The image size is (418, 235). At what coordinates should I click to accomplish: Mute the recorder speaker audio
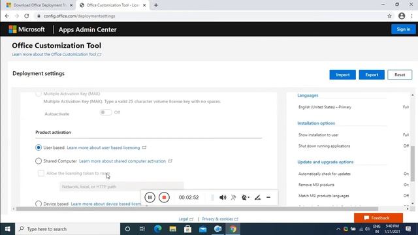click(223, 197)
